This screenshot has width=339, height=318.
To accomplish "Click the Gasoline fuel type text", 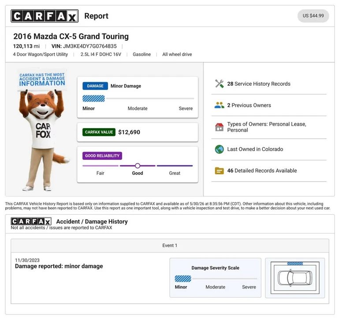I will (x=142, y=54).
